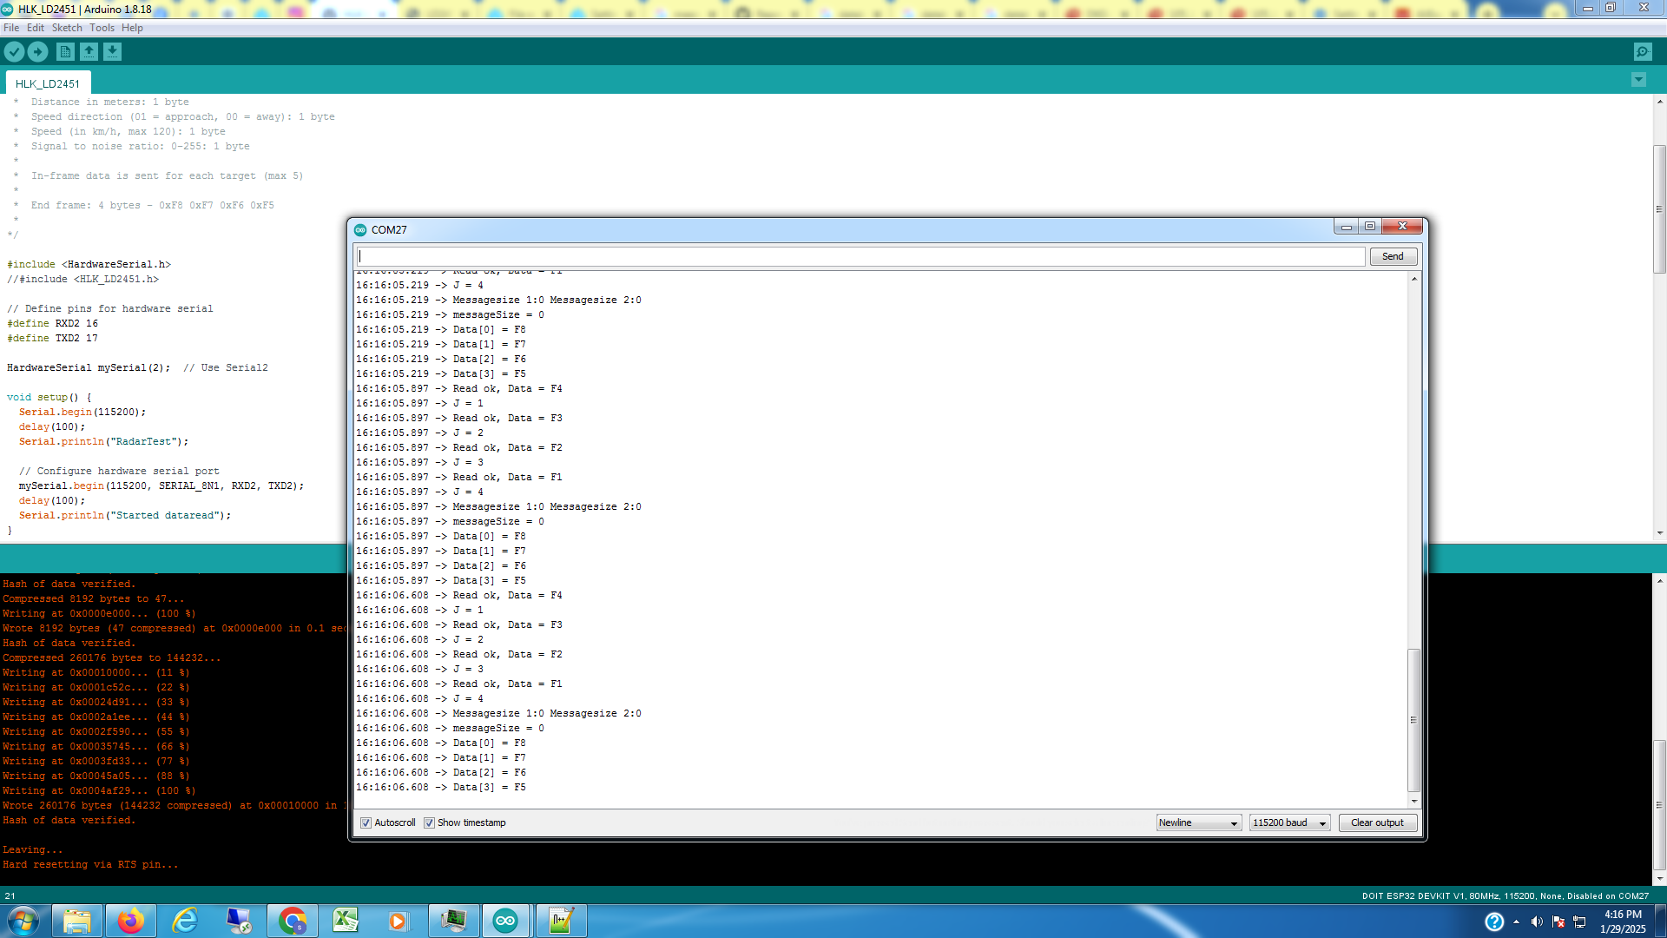Select the HLK_LD2451 sketch tab
The height and width of the screenshot is (938, 1667).
coord(48,83)
